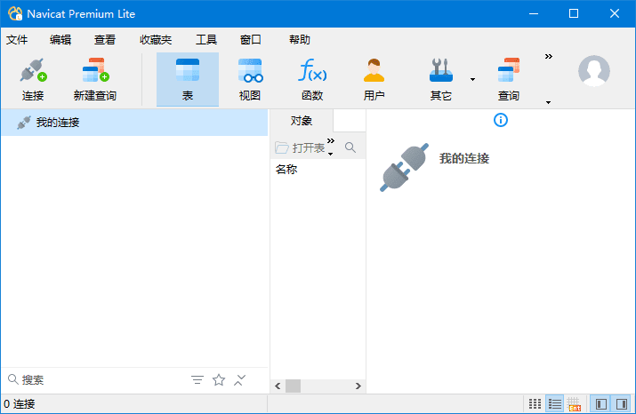
Task: Switch to ER diagram view mode
Action: point(575,404)
